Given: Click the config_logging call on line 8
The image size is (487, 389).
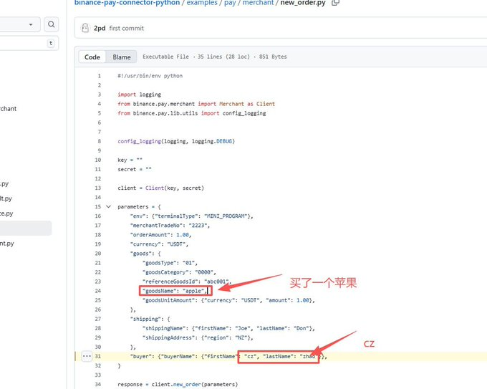Looking at the screenshot, I should pos(139,141).
